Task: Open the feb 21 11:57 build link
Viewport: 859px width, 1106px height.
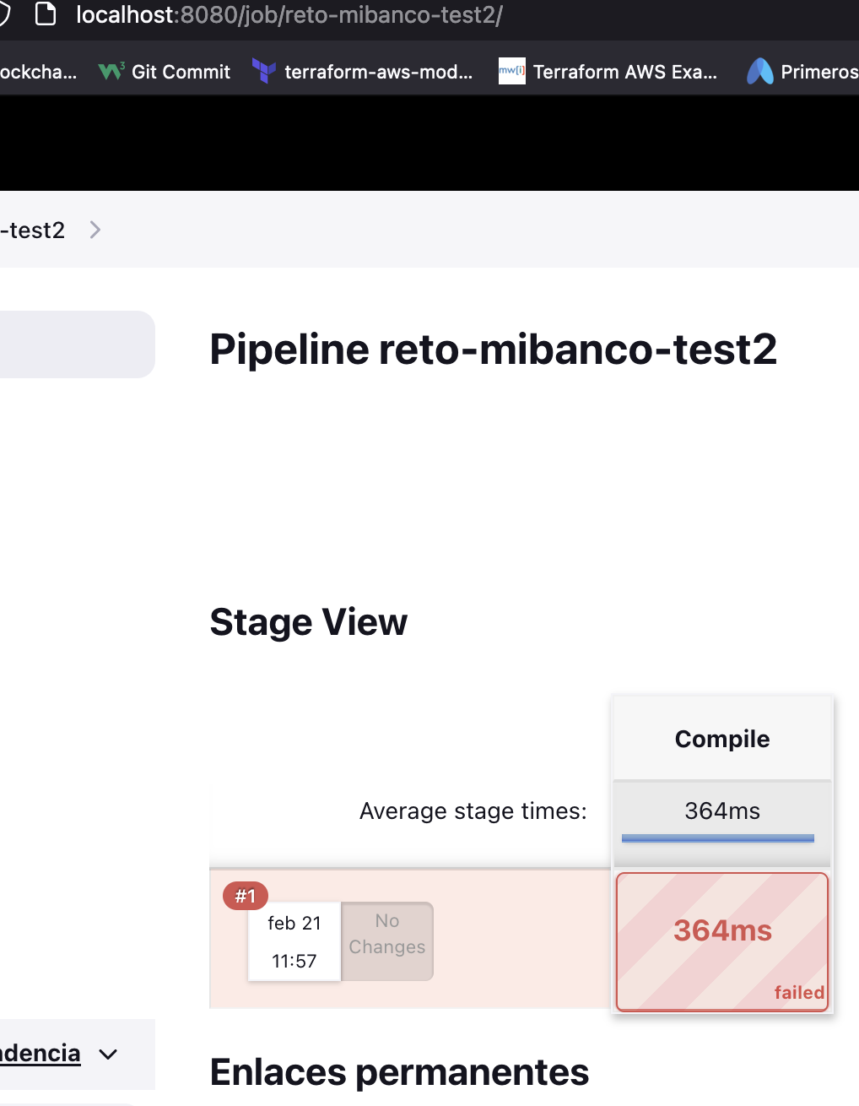Action: point(294,941)
